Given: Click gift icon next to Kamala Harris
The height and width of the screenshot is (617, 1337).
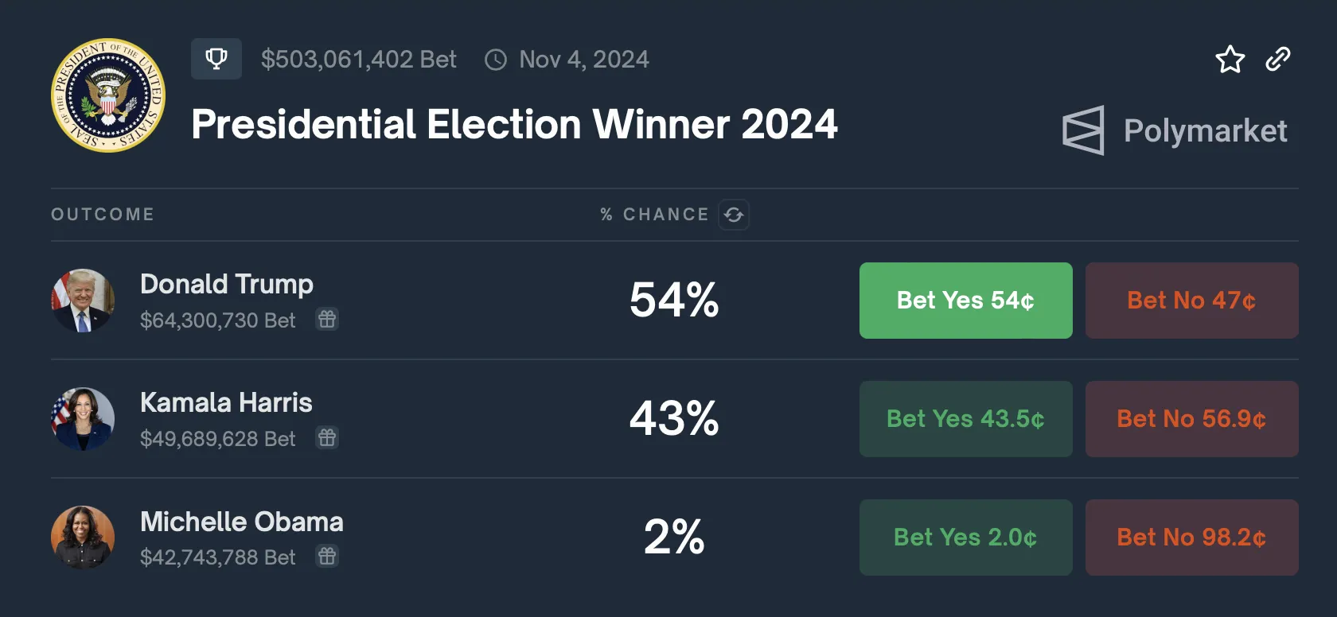Looking at the screenshot, I should tap(327, 438).
